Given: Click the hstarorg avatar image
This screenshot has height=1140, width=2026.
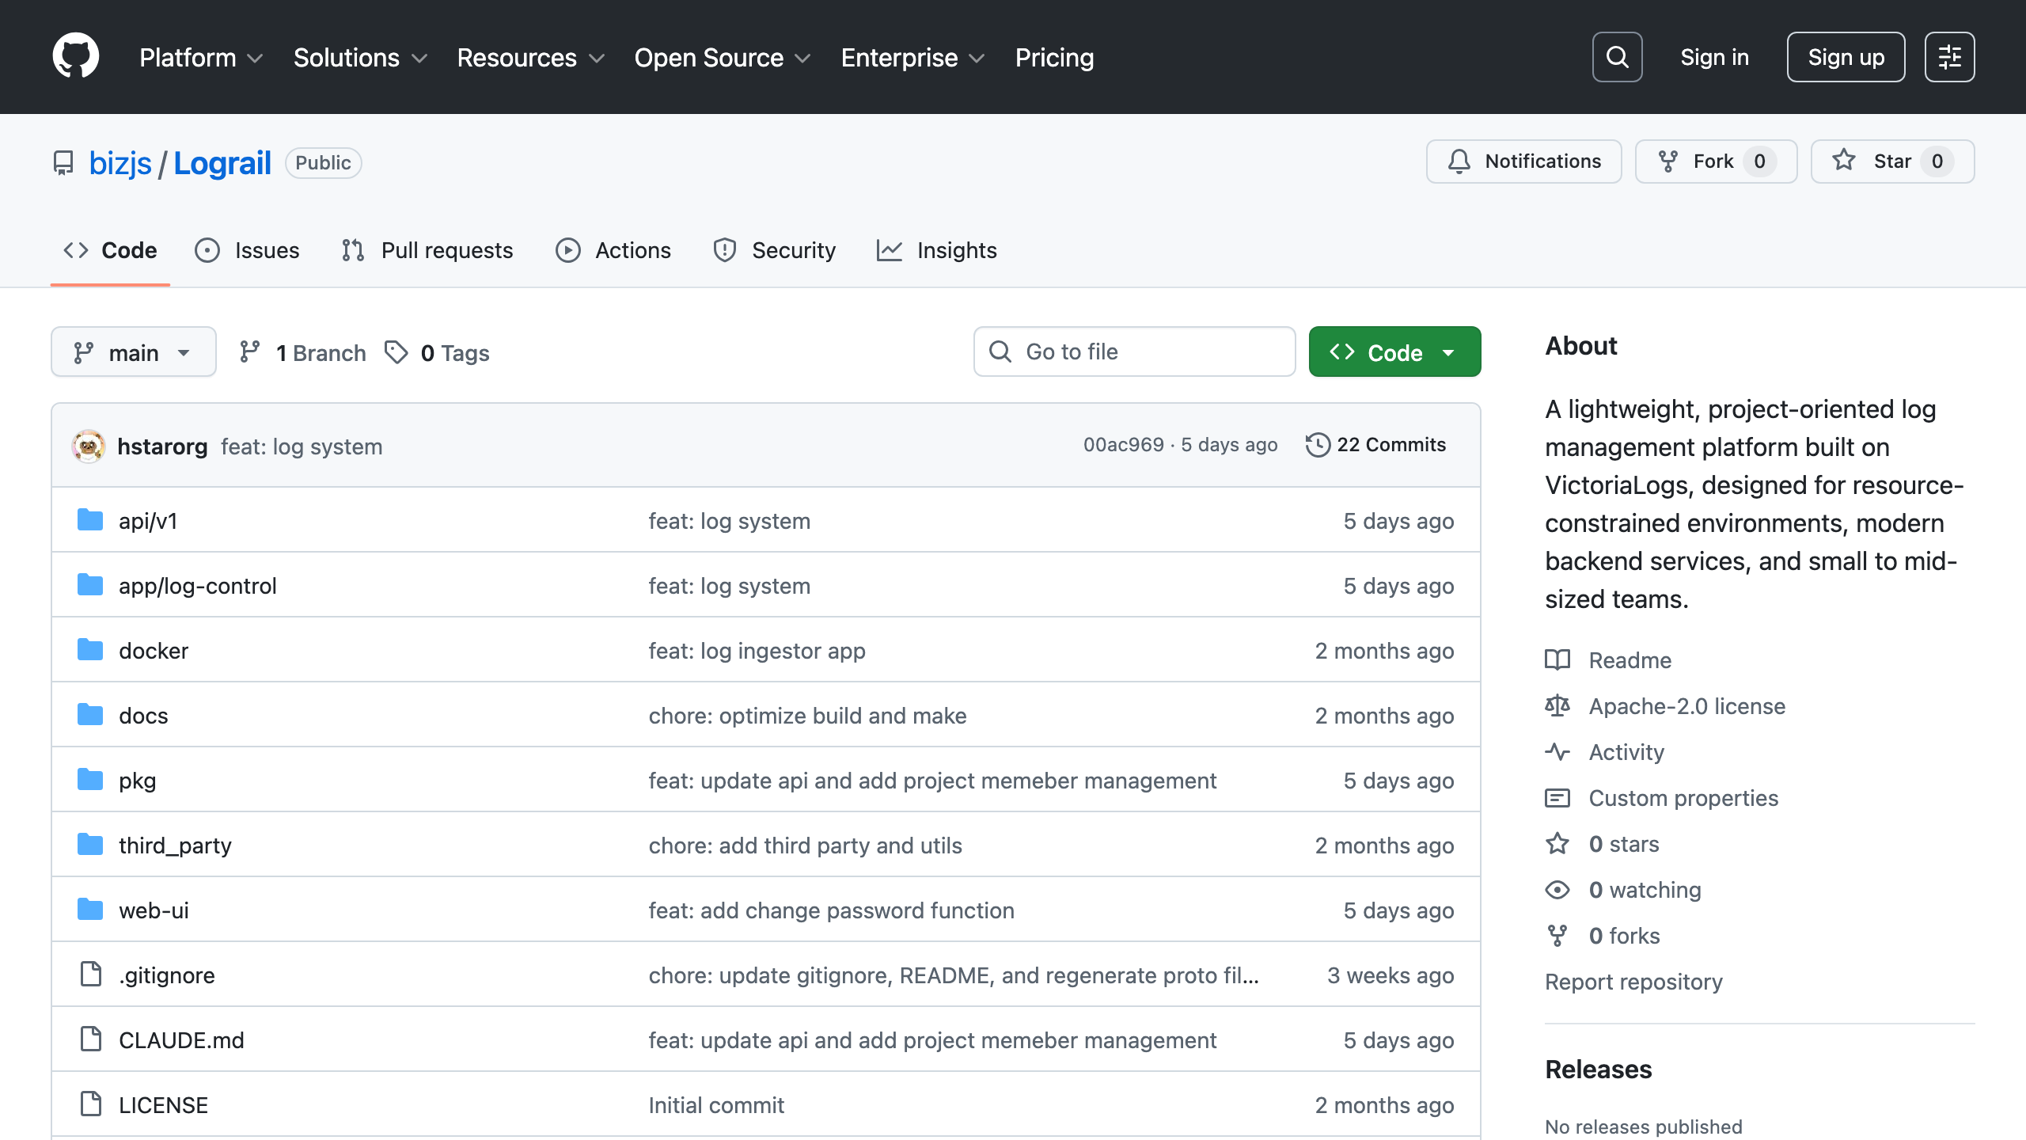Looking at the screenshot, I should (x=89, y=446).
